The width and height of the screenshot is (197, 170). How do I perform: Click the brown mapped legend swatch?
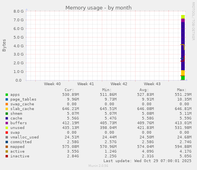[x=7, y=147]
